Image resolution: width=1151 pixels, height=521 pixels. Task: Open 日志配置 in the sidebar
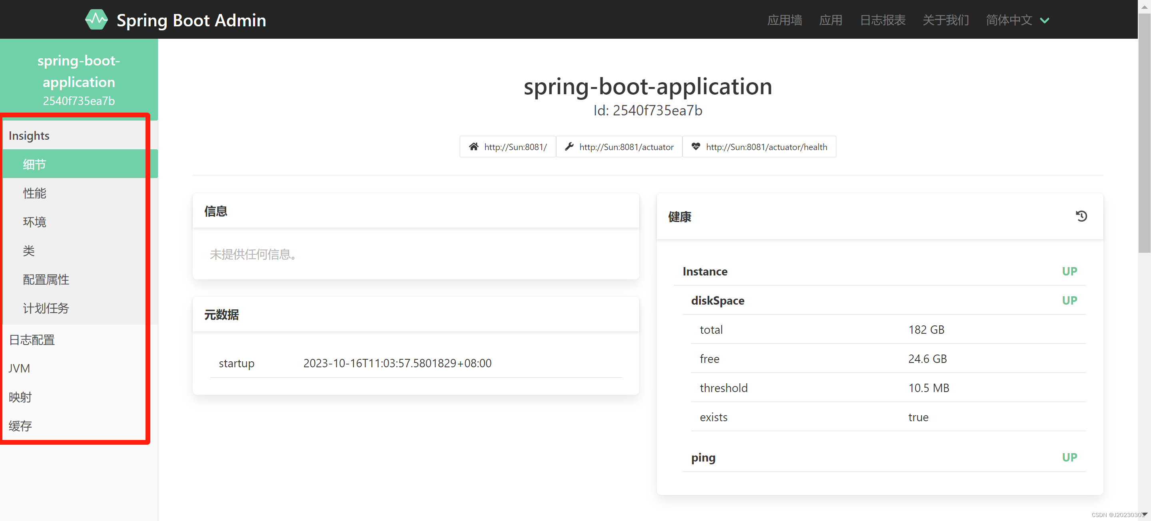(x=32, y=339)
